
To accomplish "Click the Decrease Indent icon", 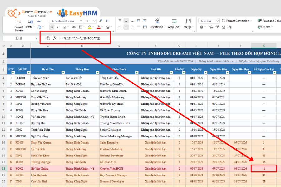I will pyautogui.click(x=139, y=21).
